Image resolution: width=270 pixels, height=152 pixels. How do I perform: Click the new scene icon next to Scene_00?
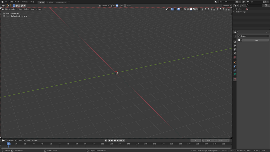tap(237, 2)
